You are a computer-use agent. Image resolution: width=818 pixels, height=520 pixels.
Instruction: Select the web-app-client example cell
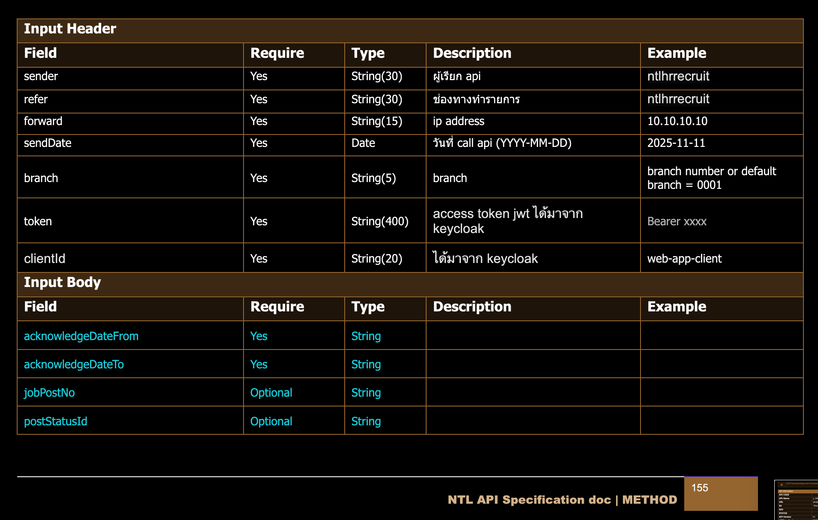click(x=684, y=259)
